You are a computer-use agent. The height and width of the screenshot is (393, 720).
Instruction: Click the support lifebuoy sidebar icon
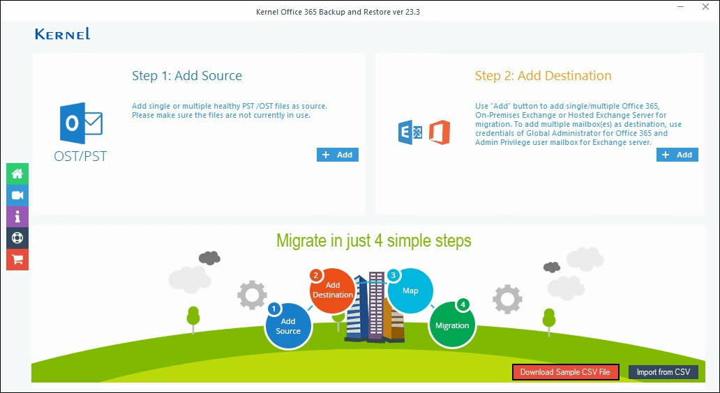[17, 238]
